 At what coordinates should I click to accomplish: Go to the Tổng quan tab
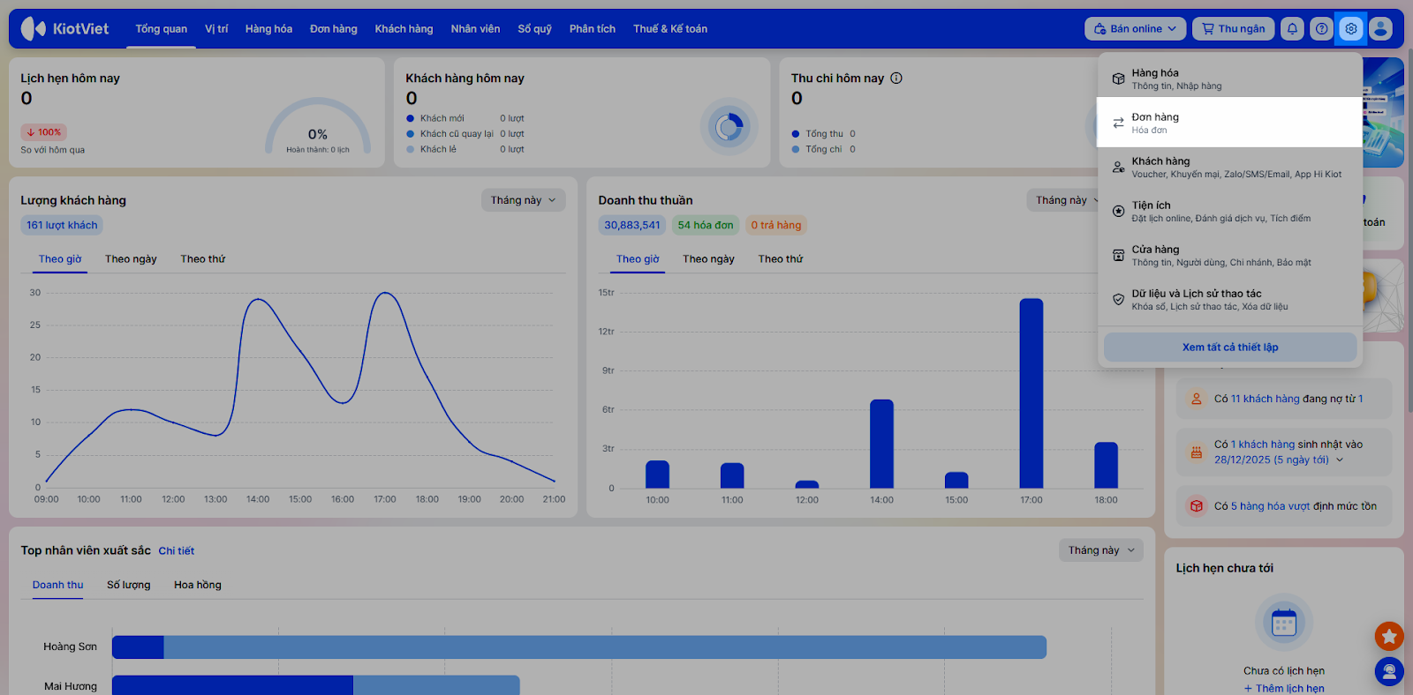click(161, 29)
